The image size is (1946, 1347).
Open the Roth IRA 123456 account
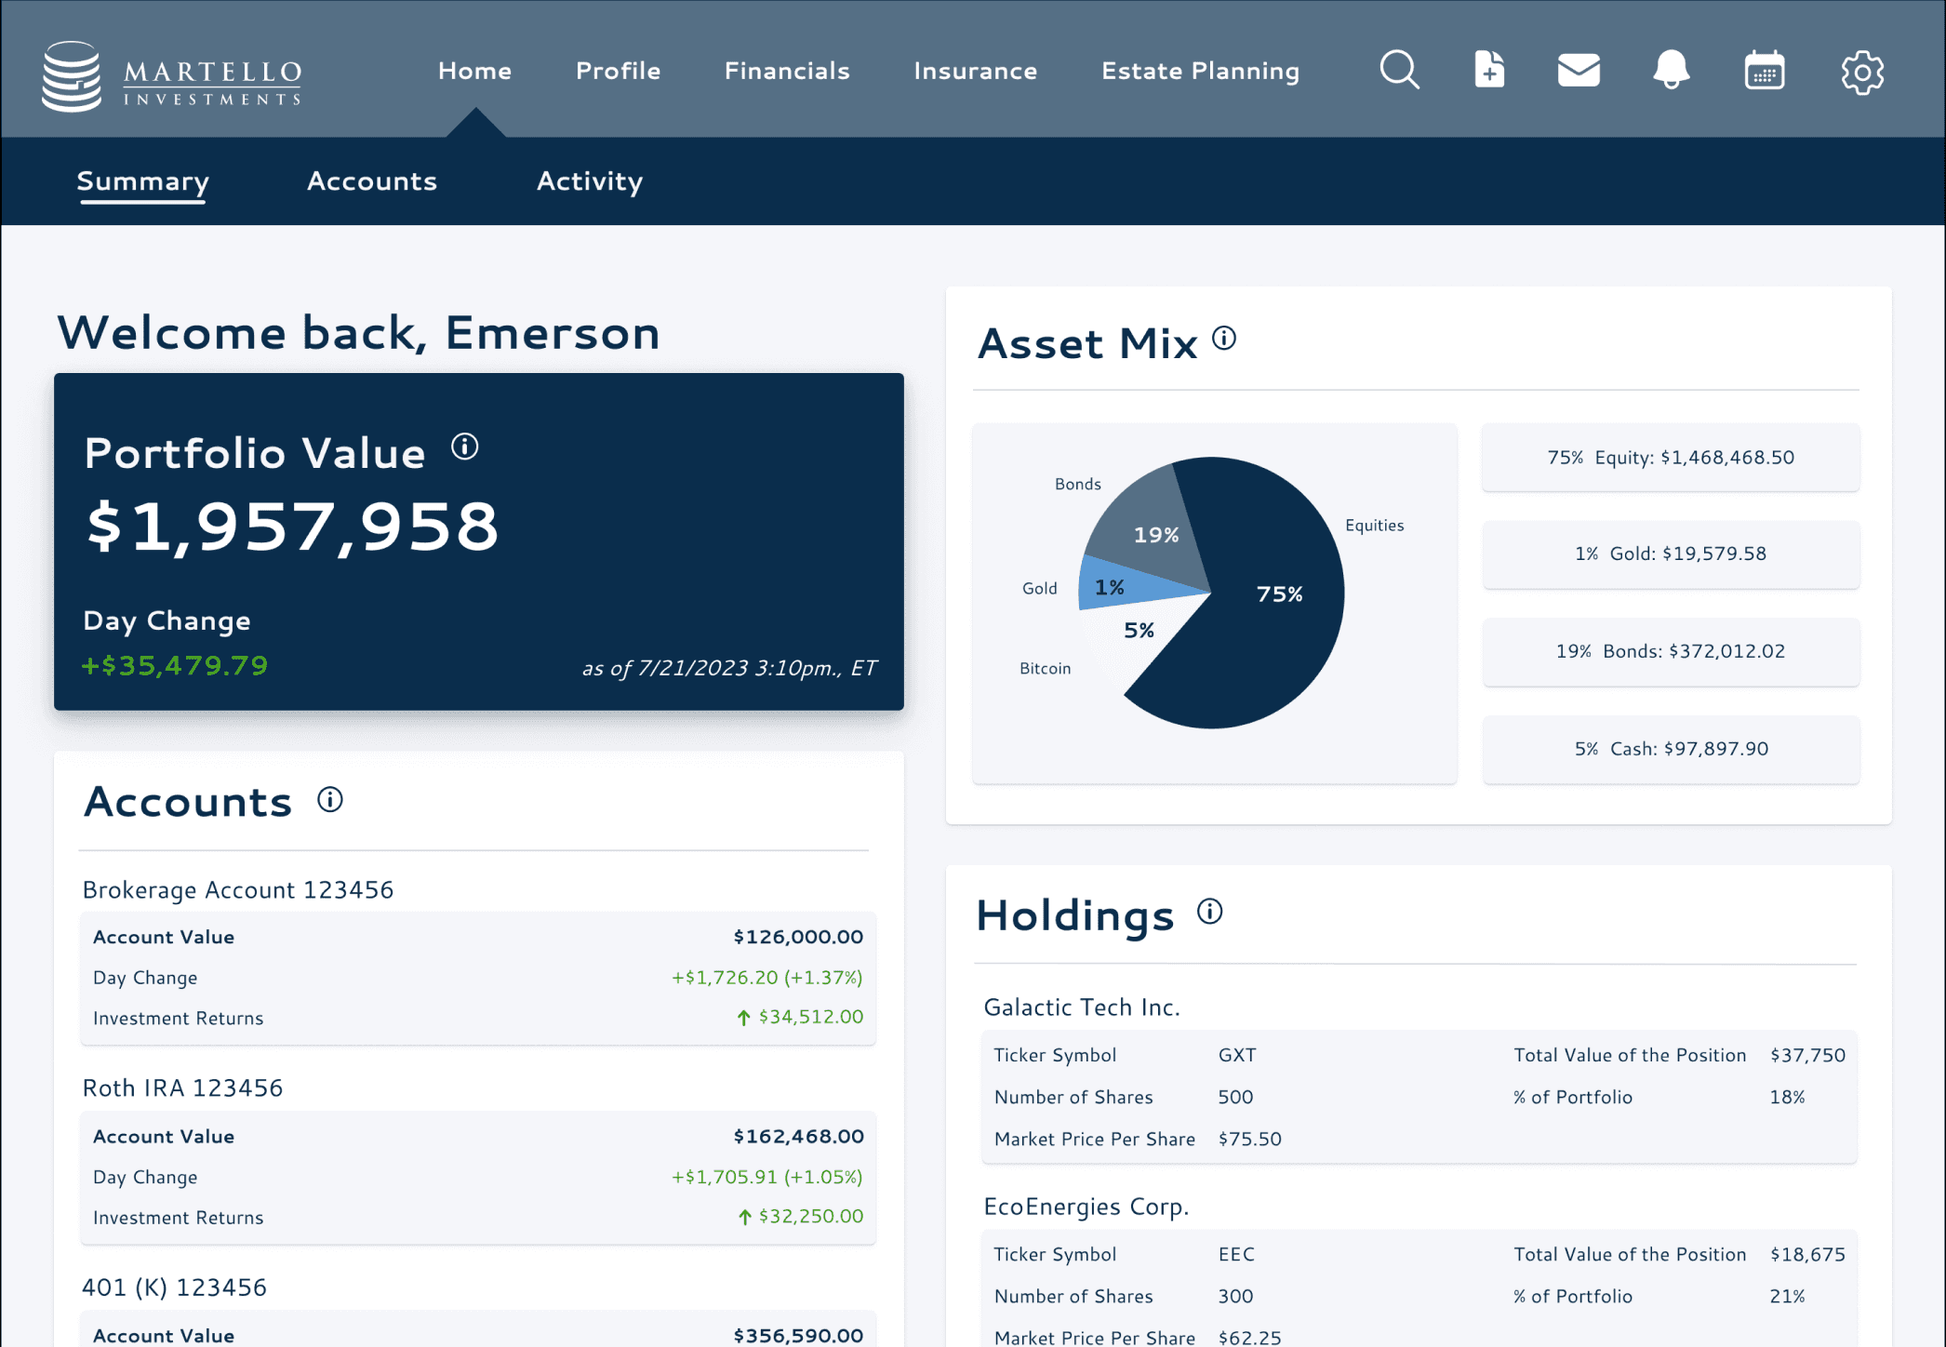[x=182, y=1088]
